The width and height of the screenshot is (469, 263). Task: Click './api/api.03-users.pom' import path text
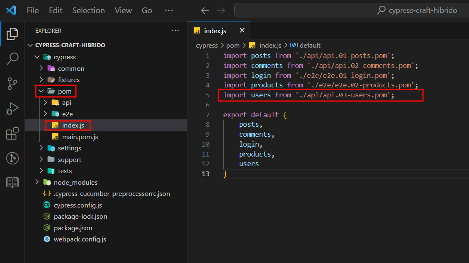point(343,95)
